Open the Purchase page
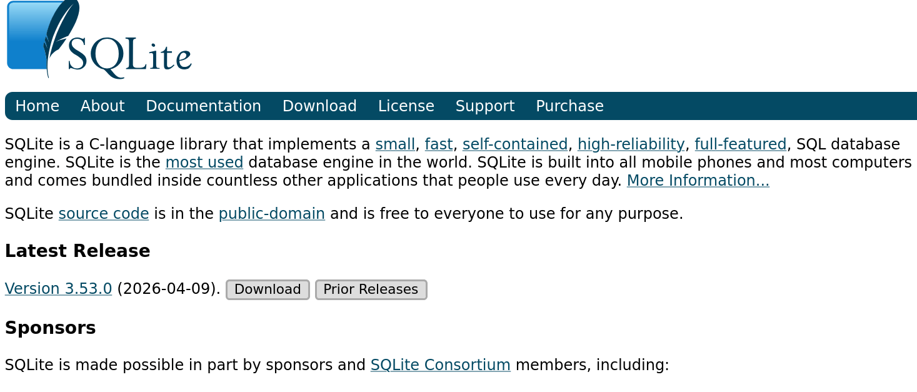917x392 pixels. (x=569, y=106)
